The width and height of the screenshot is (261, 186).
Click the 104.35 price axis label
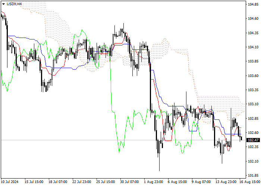tap(253, 33)
